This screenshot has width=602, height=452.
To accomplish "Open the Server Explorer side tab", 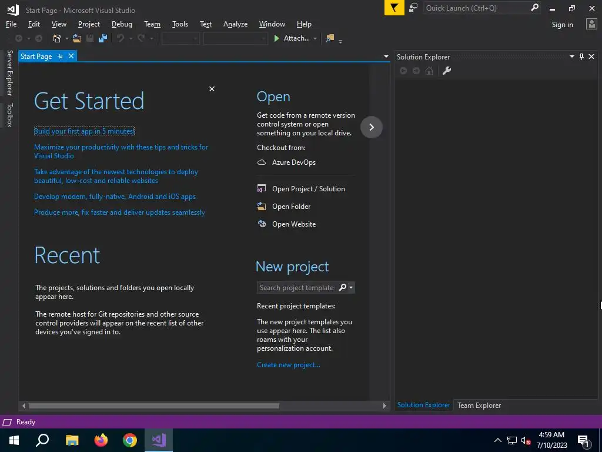I will [x=9, y=72].
